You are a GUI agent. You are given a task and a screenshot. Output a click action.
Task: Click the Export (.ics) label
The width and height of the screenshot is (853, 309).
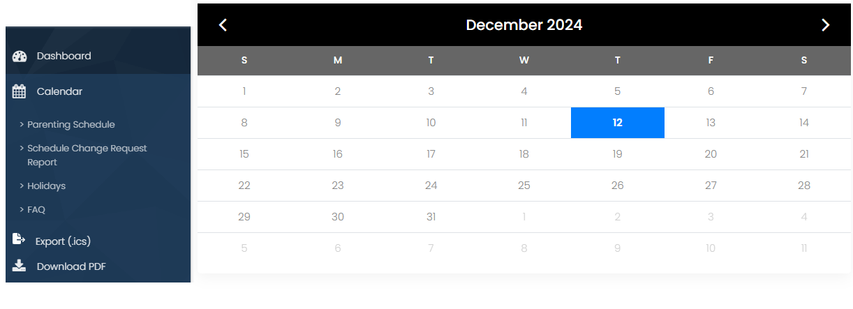coord(63,241)
